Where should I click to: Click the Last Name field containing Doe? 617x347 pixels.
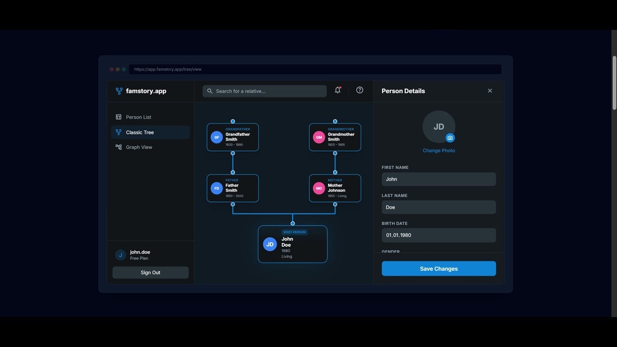pos(439,207)
